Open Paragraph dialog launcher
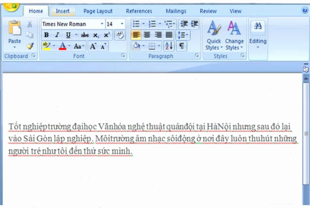This screenshot has width=310, height=208. coord(197,56)
